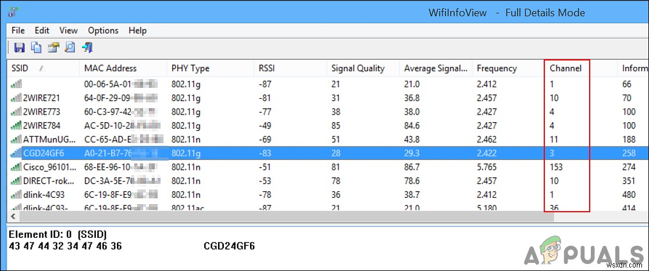Click MAC address starting 00-06-5A-01
Image resolution: width=649 pixels, height=271 pixels.
pos(121,84)
